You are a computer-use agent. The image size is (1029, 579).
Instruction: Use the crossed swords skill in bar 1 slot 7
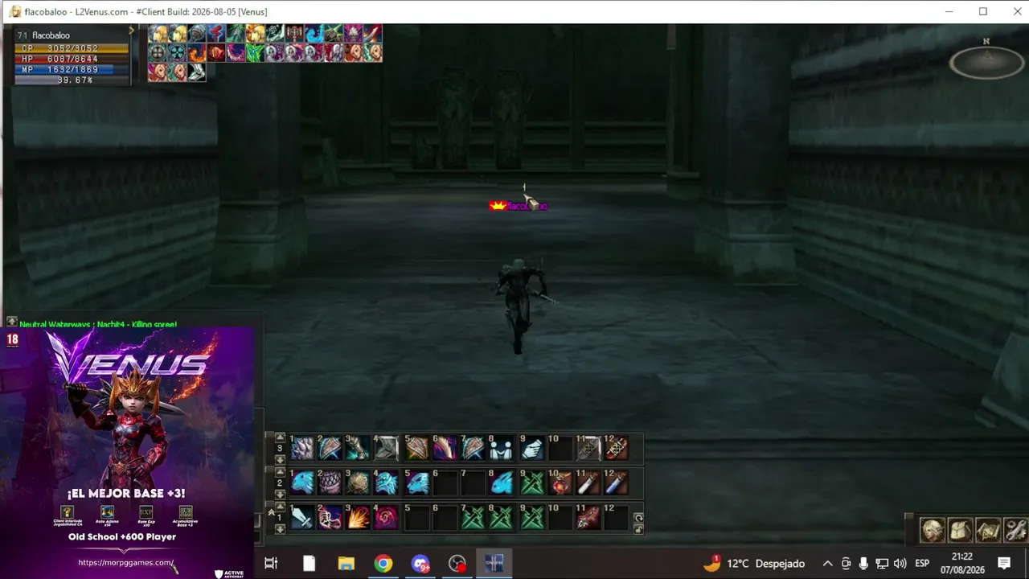pyautogui.click(x=473, y=519)
